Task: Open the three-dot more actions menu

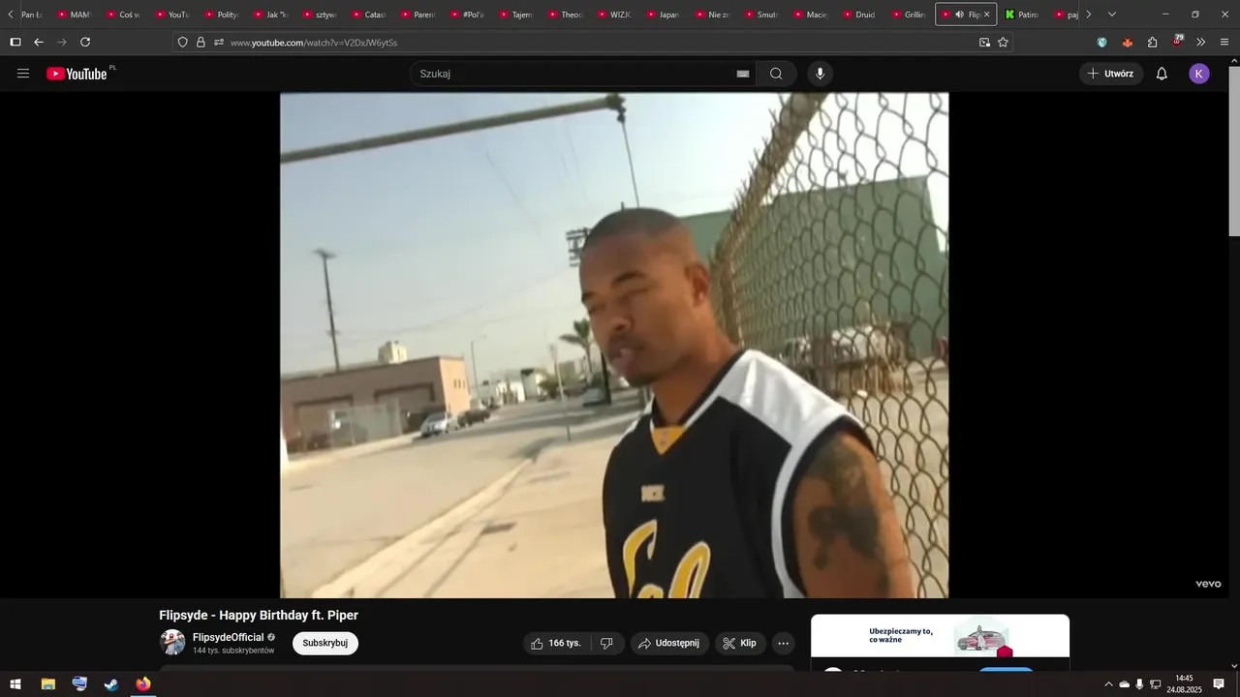Action: coord(783,643)
